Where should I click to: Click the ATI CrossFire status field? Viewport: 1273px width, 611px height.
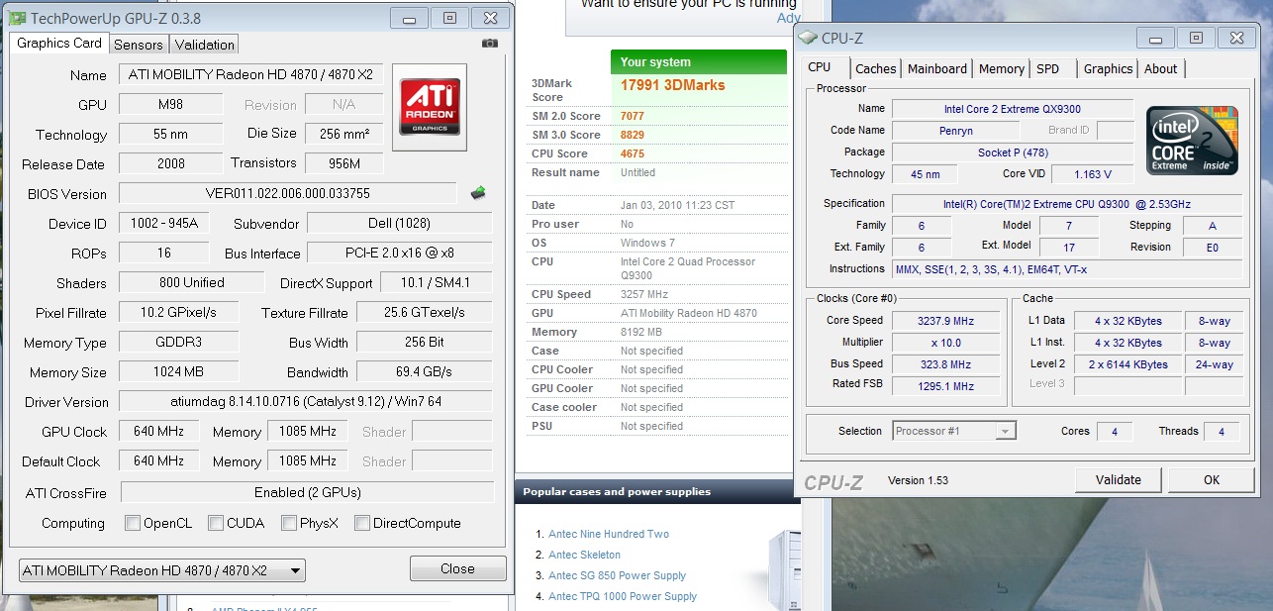[307, 492]
